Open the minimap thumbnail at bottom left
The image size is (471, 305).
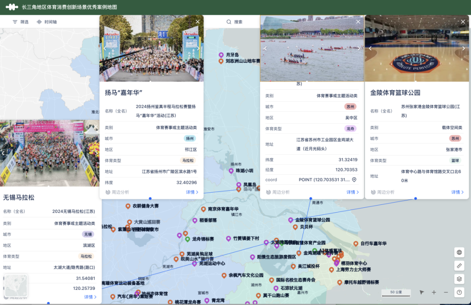tap(16, 285)
